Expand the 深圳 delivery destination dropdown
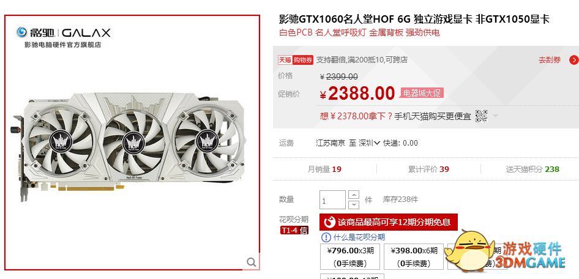This screenshot has width=579, height=279. coord(369,143)
